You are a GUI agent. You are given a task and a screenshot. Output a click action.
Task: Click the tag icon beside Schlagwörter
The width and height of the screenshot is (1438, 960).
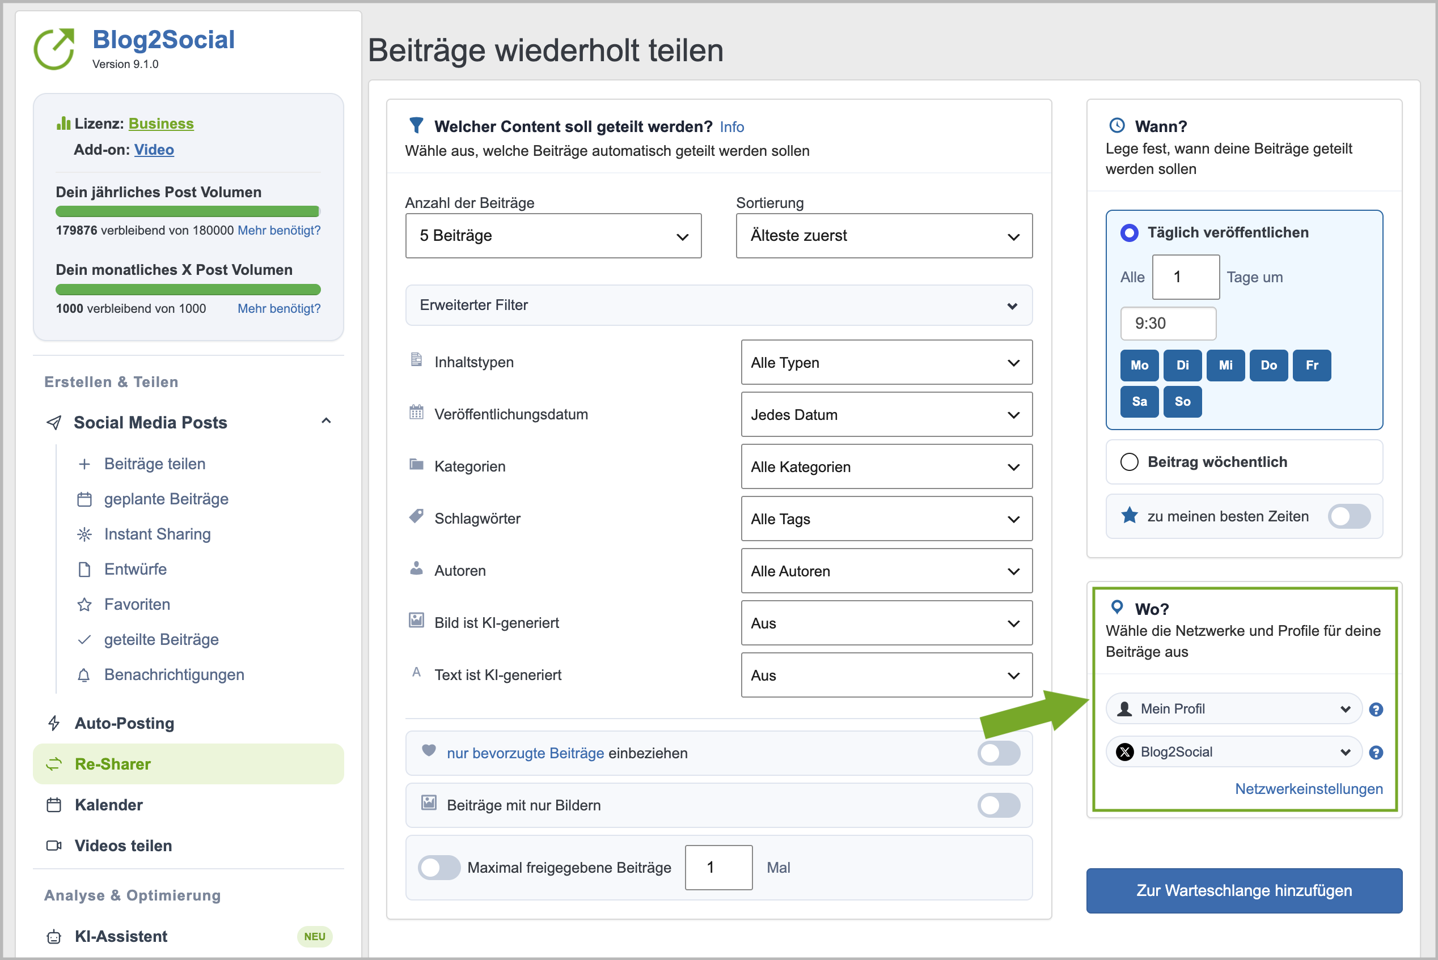416,516
